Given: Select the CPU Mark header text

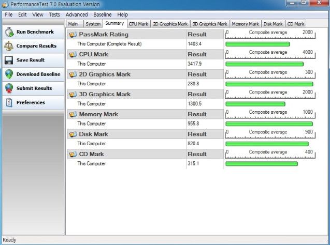Looking at the screenshot, I should tap(93, 54).
